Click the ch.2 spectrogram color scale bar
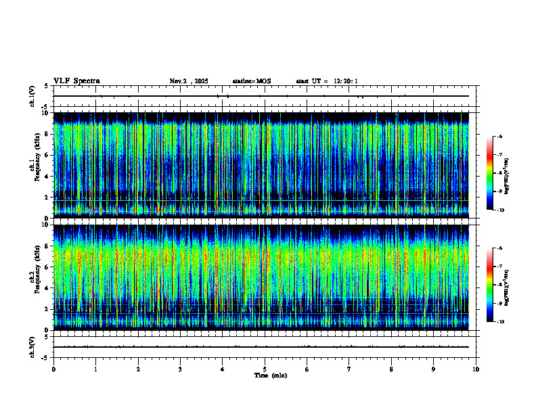Screen dimensions: 536x414 coord(489,285)
